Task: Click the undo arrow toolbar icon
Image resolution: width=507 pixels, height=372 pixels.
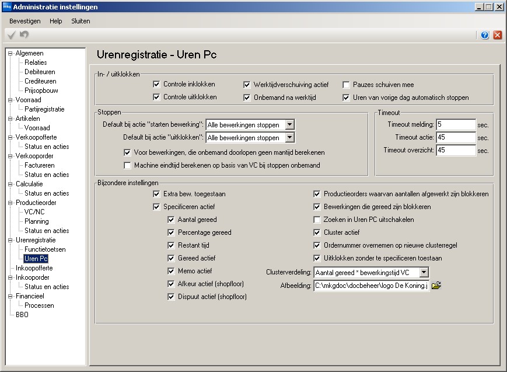Action: pos(25,34)
